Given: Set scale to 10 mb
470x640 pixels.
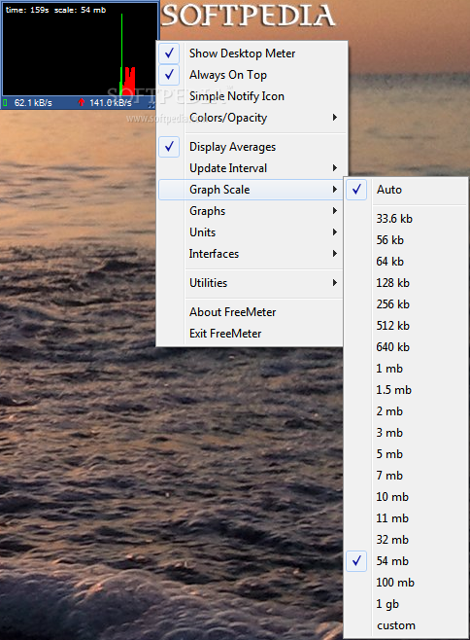Looking at the screenshot, I should [406, 497].
